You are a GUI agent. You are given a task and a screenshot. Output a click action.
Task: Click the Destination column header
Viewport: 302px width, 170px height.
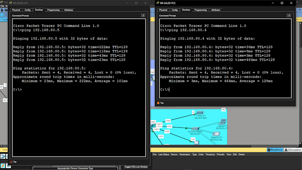click(x=185, y=154)
